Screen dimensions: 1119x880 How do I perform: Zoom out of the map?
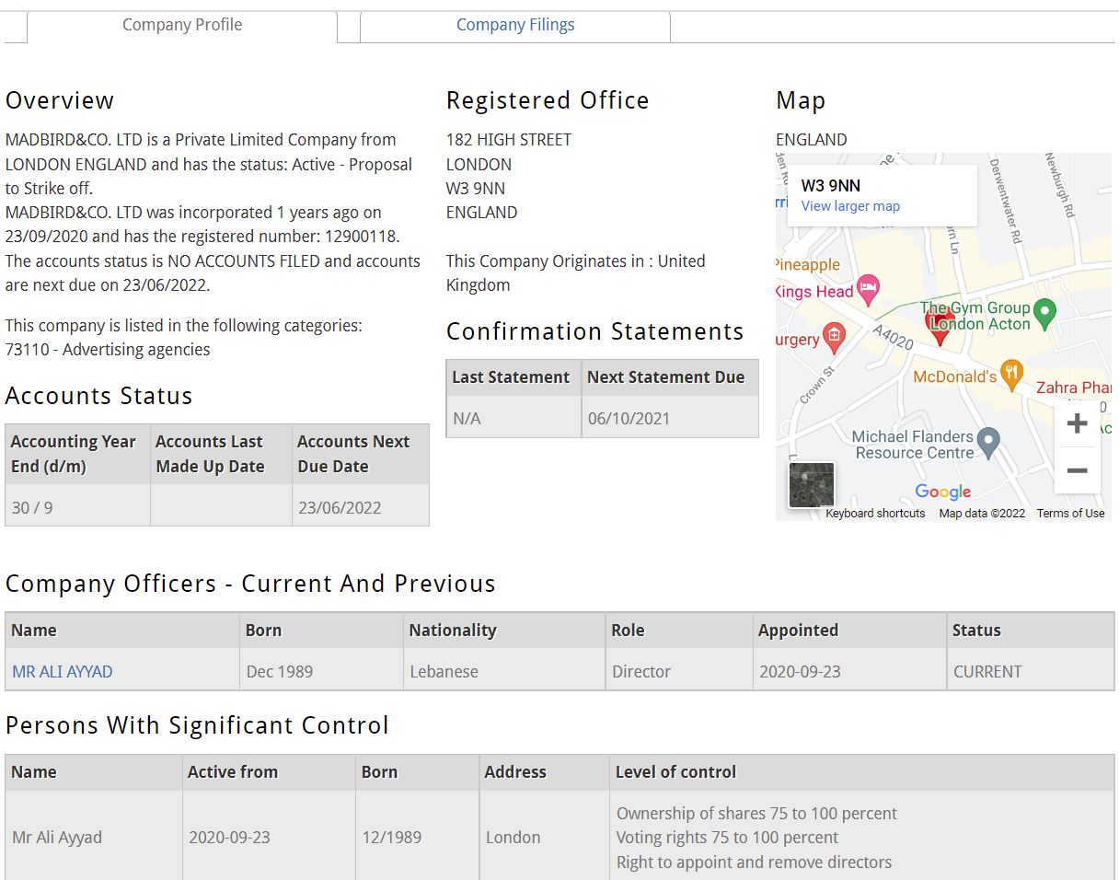pos(1077,470)
